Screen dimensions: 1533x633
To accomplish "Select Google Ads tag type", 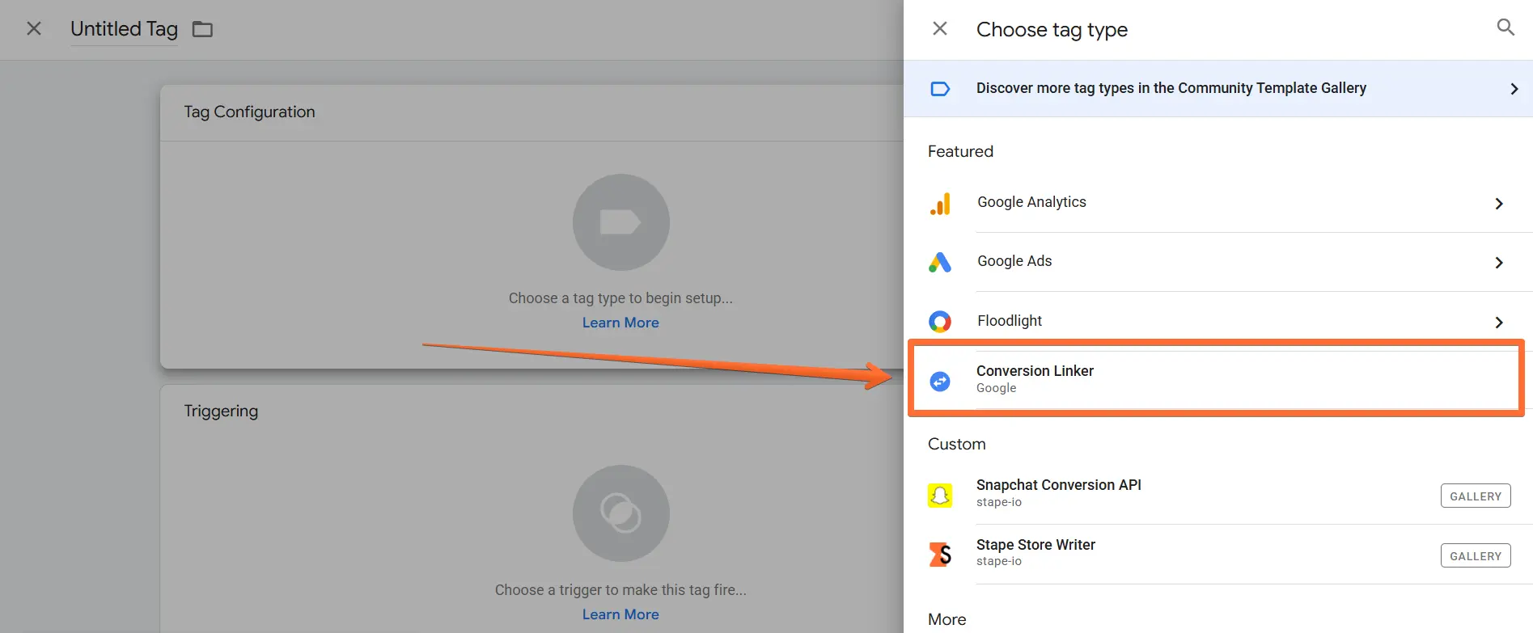I will point(1218,262).
